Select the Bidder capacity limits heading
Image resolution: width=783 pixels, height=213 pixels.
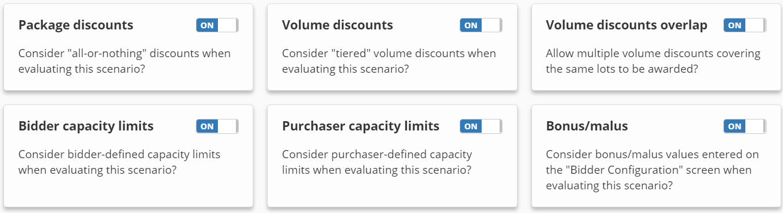coord(86,126)
